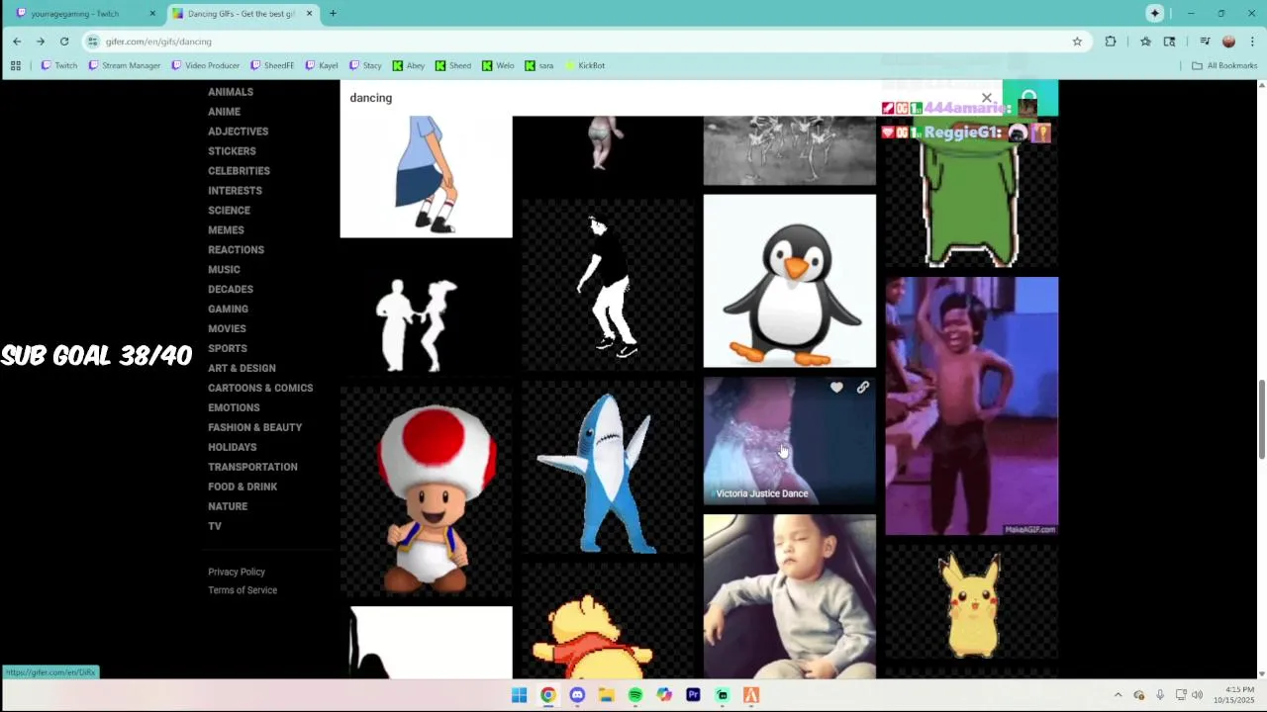Go back in browser history
The image size is (1267, 712).
click(x=17, y=42)
